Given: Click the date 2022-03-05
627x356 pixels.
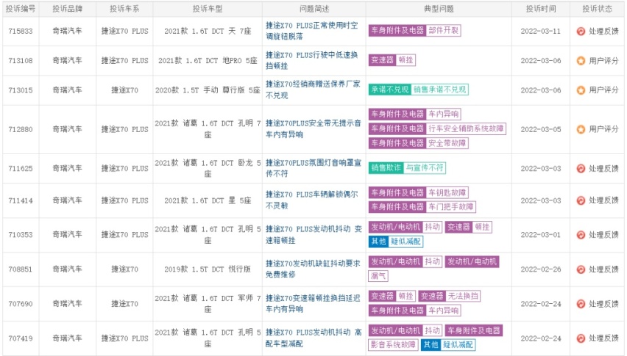Looking at the screenshot, I should click(541, 129).
